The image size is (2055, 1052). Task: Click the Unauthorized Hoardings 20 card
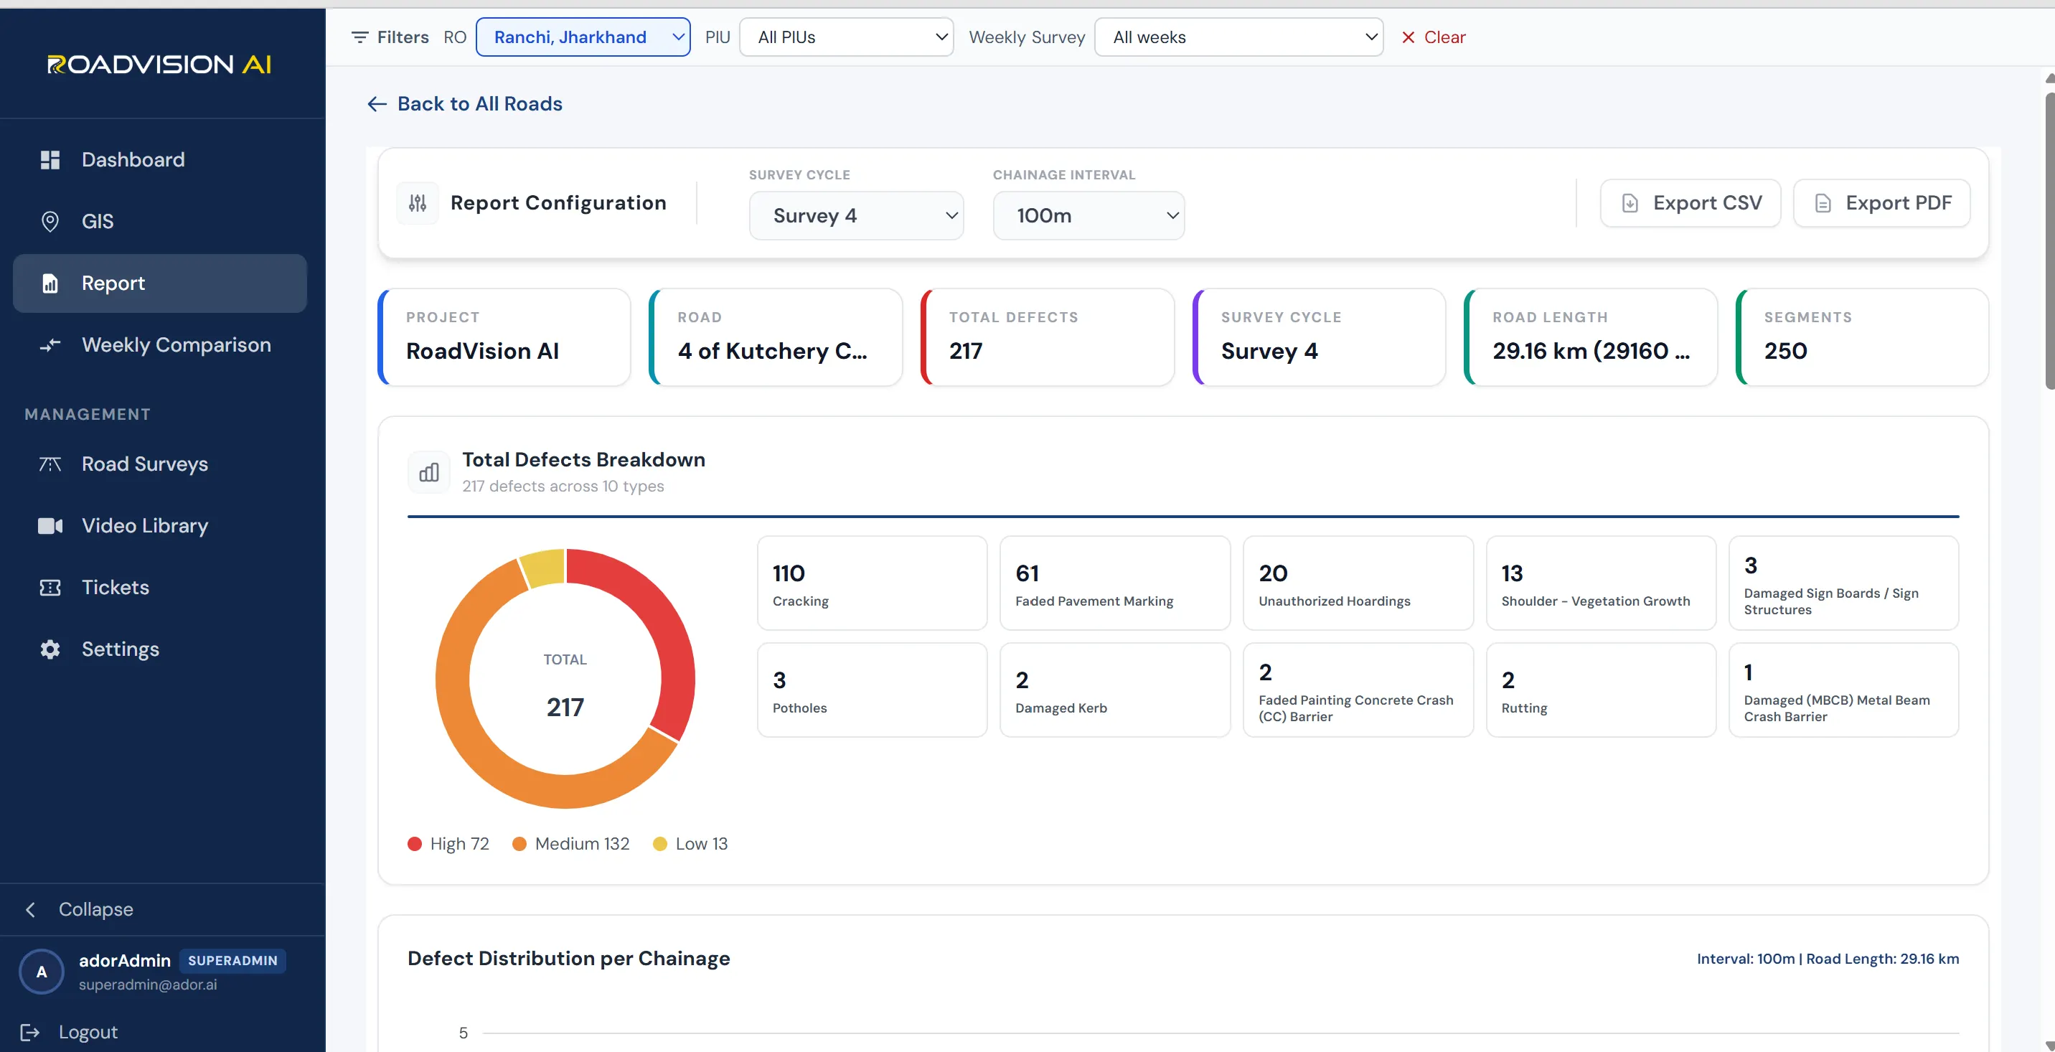(x=1358, y=583)
